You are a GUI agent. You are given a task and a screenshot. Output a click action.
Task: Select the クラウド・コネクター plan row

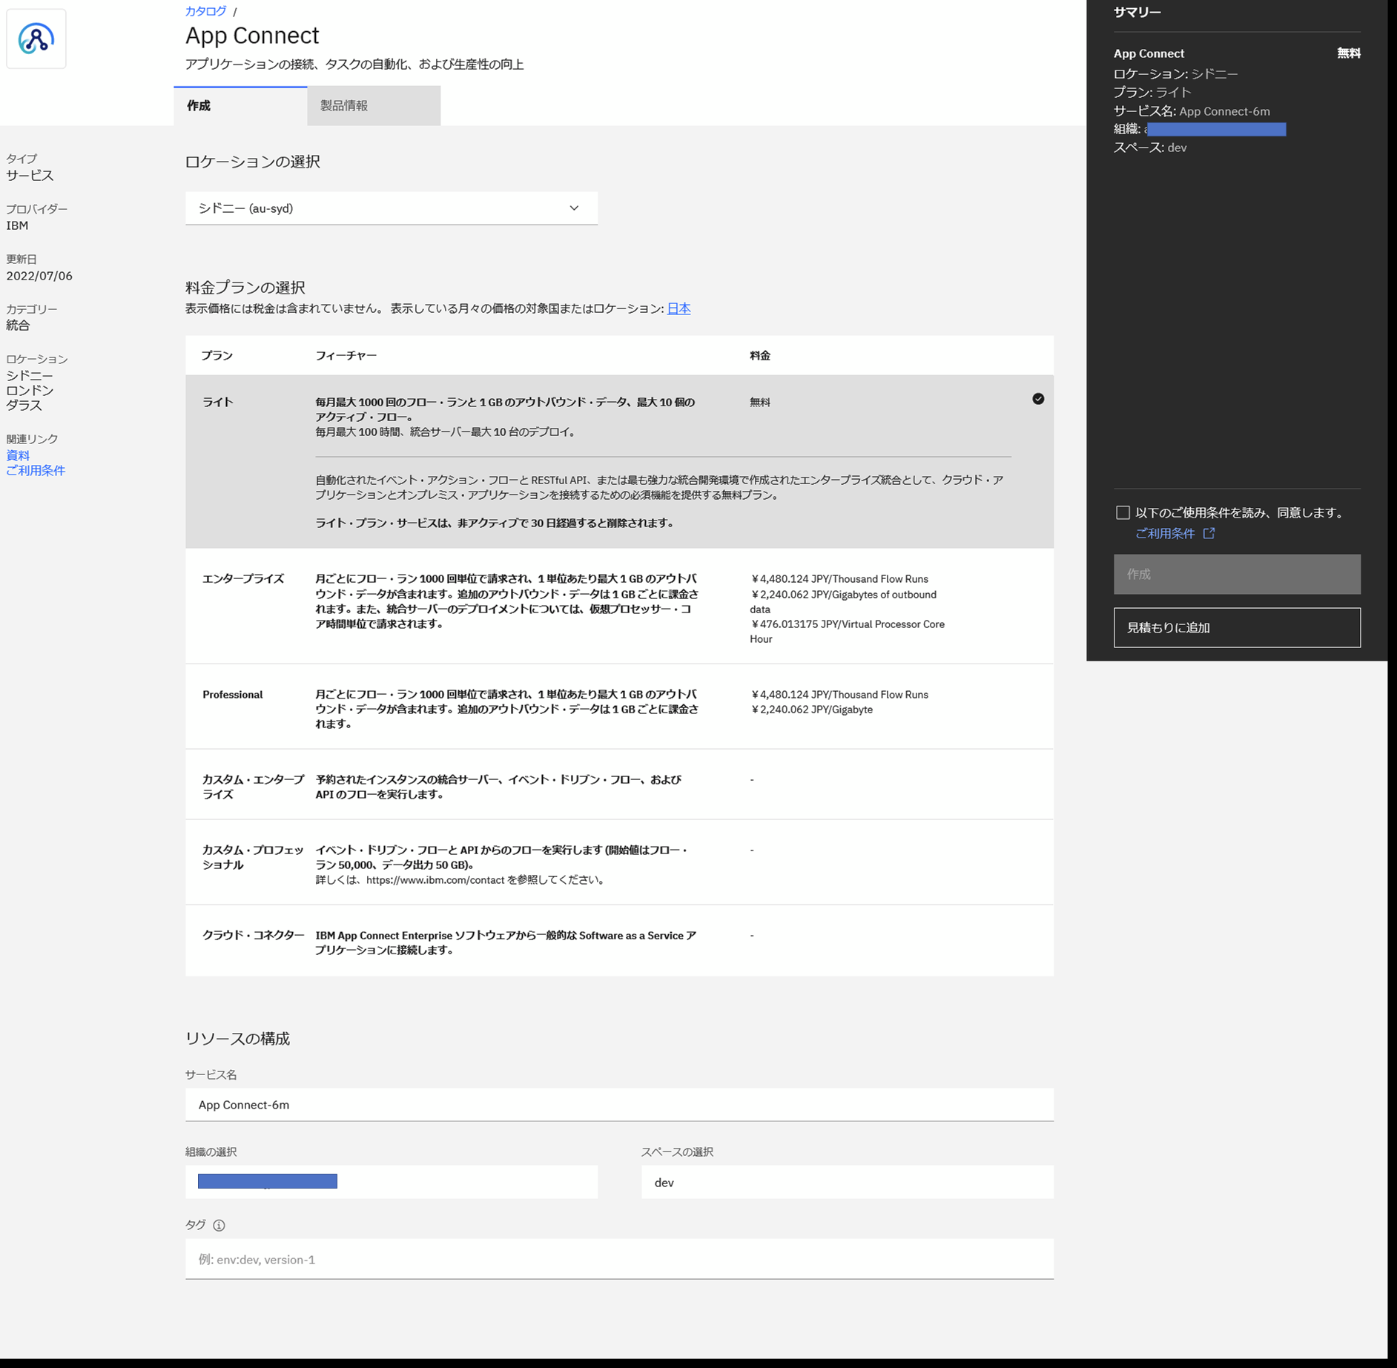[x=619, y=940]
